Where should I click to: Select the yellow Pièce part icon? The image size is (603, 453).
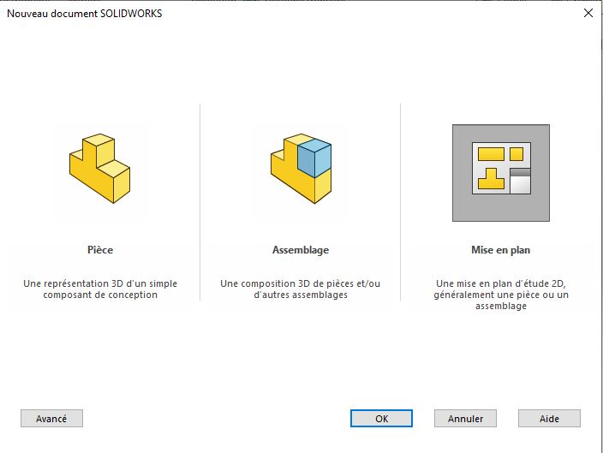coord(99,169)
